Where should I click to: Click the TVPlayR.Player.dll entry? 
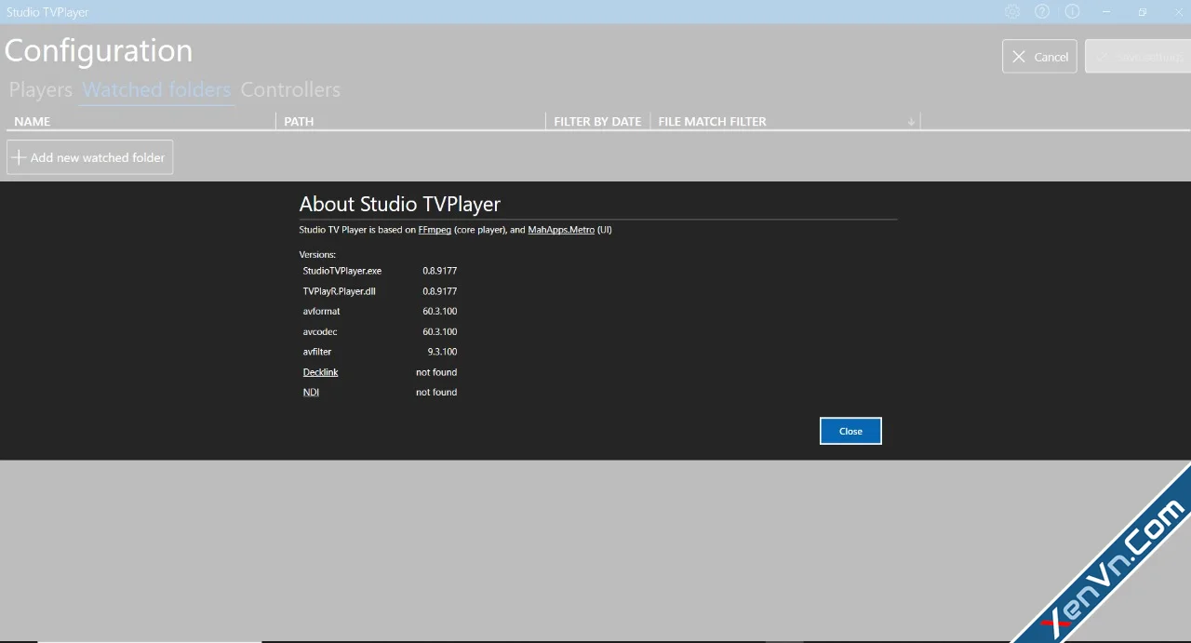pyautogui.click(x=339, y=291)
